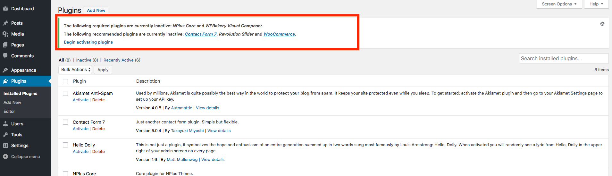The height and width of the screenshot is (176, 612).
Task: Open the Users menu
Action: [17, 124]
